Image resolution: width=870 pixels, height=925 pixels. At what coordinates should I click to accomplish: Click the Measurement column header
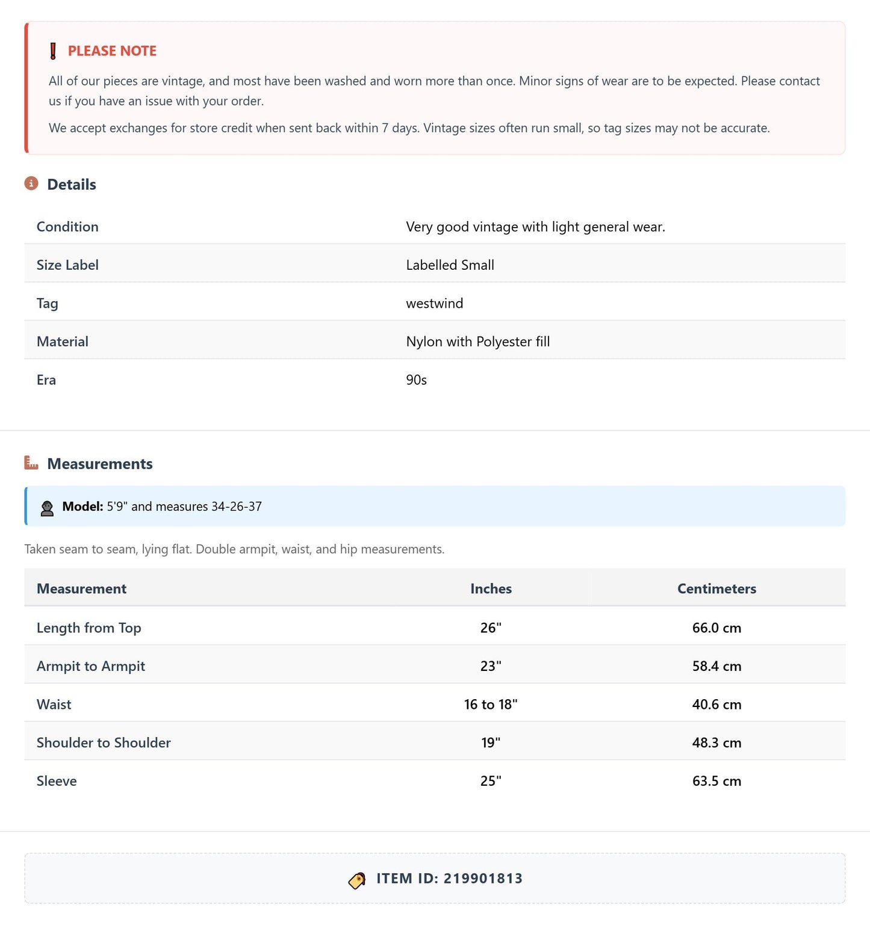click(81, 588)
